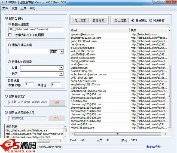Click the URL input field with tieba.baidu.com
This screenshot has width=177, height=153.
(36, 29)
